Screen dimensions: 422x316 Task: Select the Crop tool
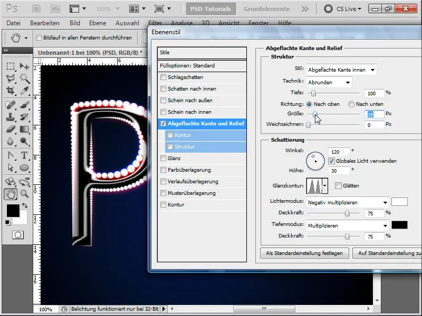click(11, 91)
